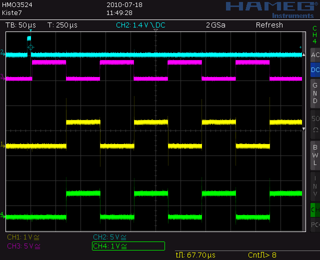Select the highlighted CH4: 1 V label
Screen dimensions: 320x260
pos(128,246)
